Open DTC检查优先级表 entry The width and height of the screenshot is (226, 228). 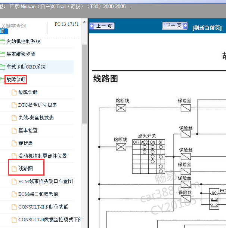tap(38, 105)
